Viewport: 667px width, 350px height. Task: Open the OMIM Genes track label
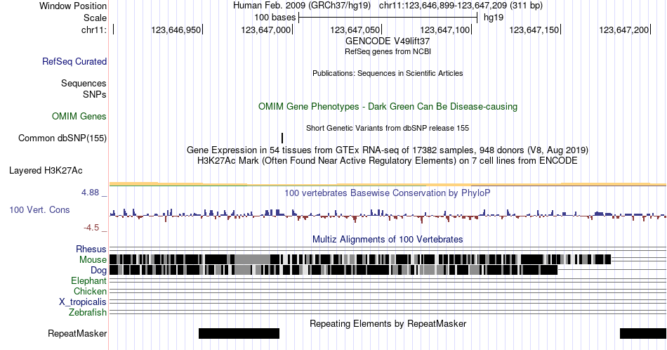[79, 116]
